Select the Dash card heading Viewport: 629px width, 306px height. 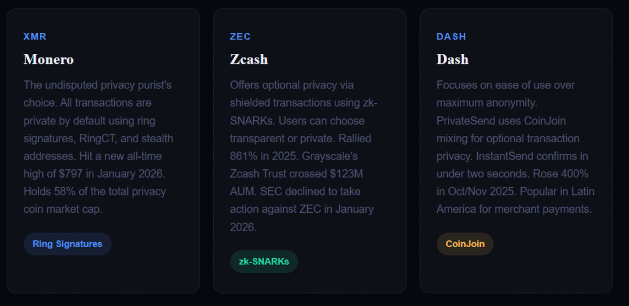(453, 59)
